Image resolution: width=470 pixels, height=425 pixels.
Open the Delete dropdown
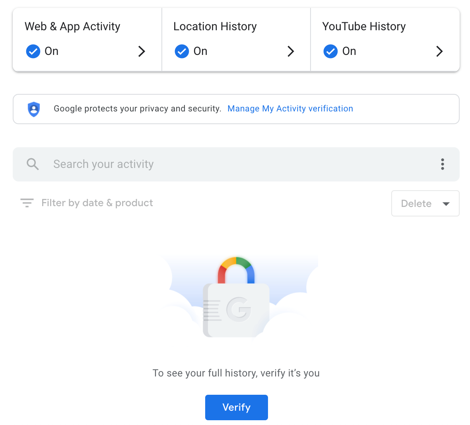click(x=425, y=203)
